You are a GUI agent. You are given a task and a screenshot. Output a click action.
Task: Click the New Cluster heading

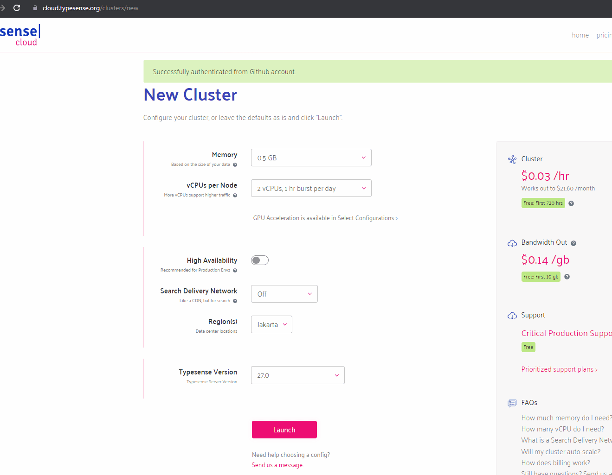[x=190, y=95]
